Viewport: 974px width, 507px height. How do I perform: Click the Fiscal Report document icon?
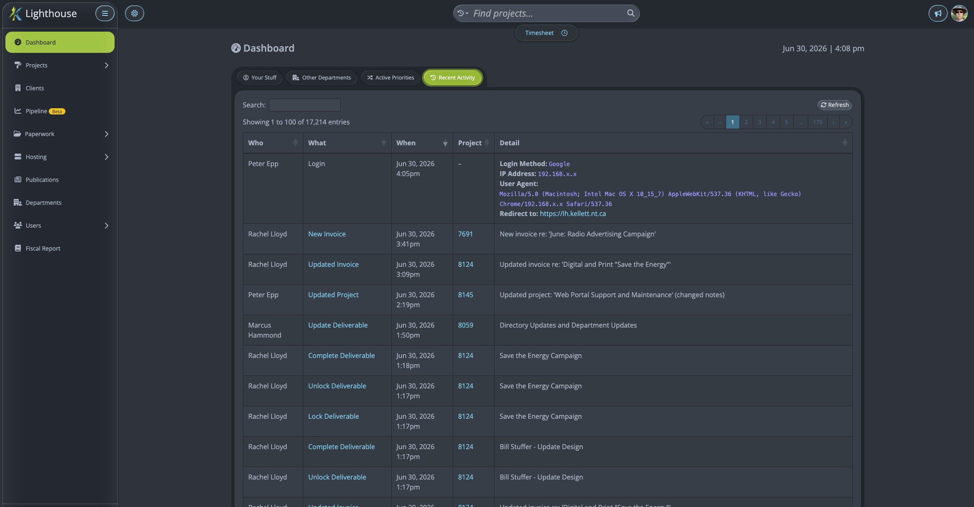click(17, 248)
